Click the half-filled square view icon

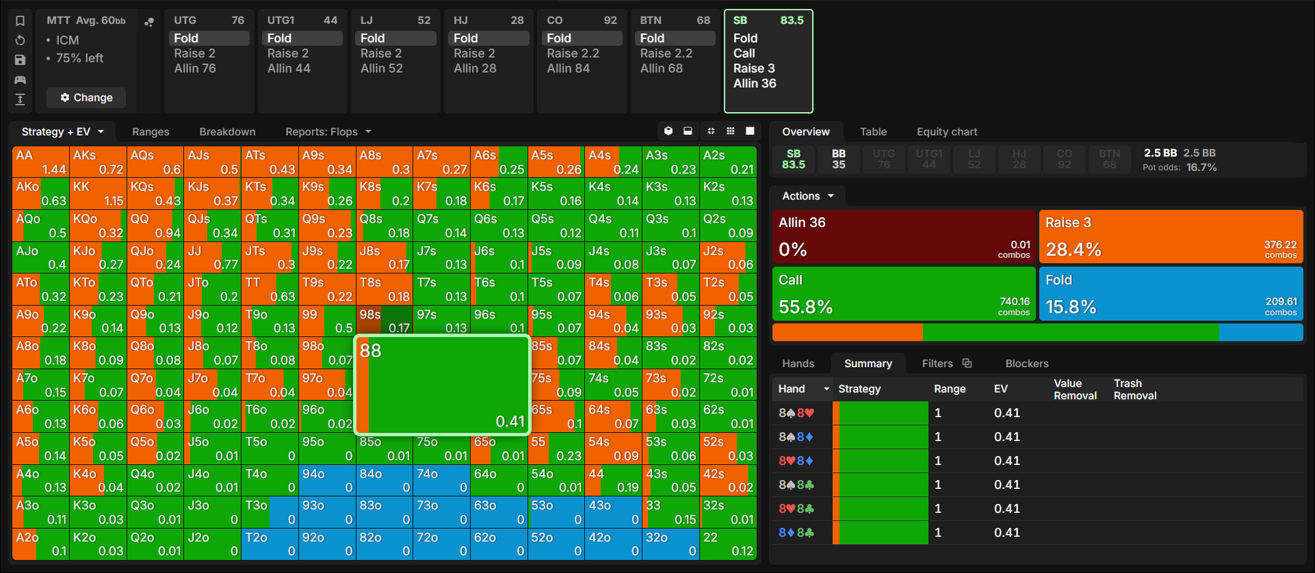pyautogui.click(x=688, y=131)
